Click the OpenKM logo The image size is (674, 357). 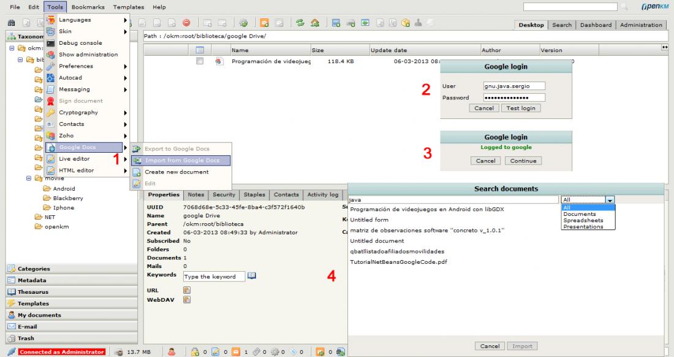tap(654, 7)
